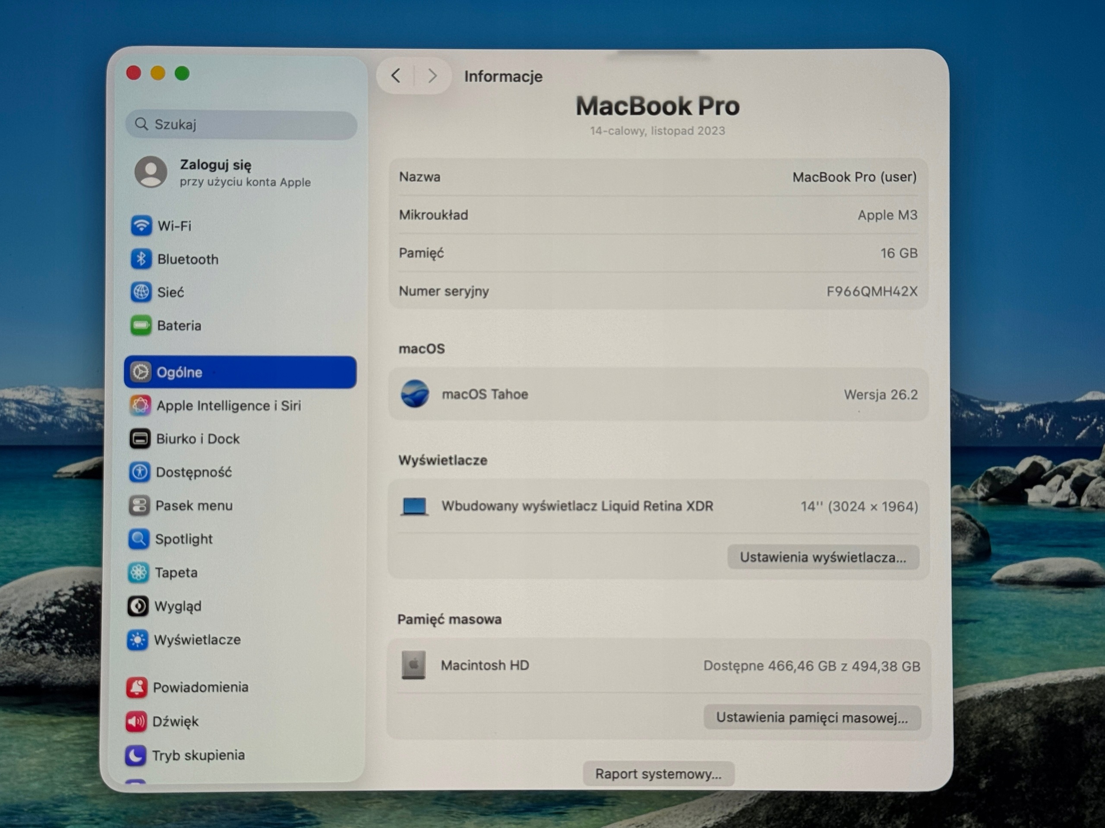Click serial number F966QMH42X
Image resolution: width=1105 pixels, height=828 pixels.
[x=872, y=292]
